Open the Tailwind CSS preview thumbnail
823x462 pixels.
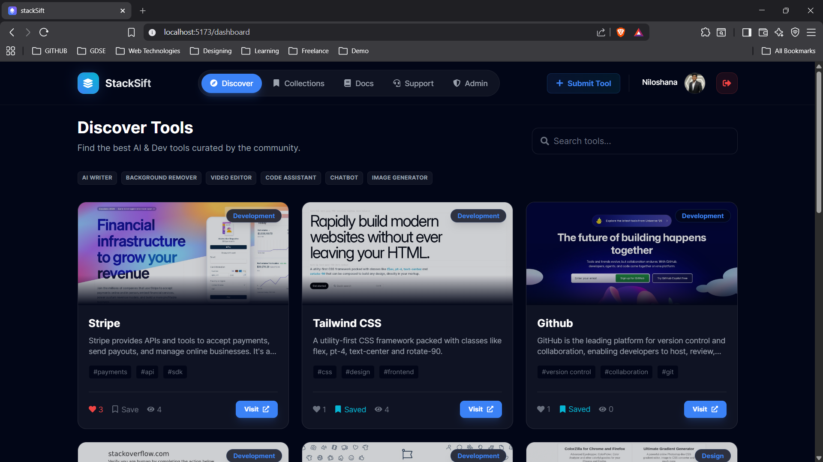(x=407, y=254)
